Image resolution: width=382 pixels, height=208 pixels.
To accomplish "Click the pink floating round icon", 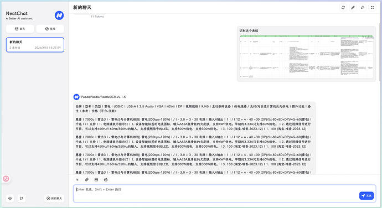I will 6,179.
